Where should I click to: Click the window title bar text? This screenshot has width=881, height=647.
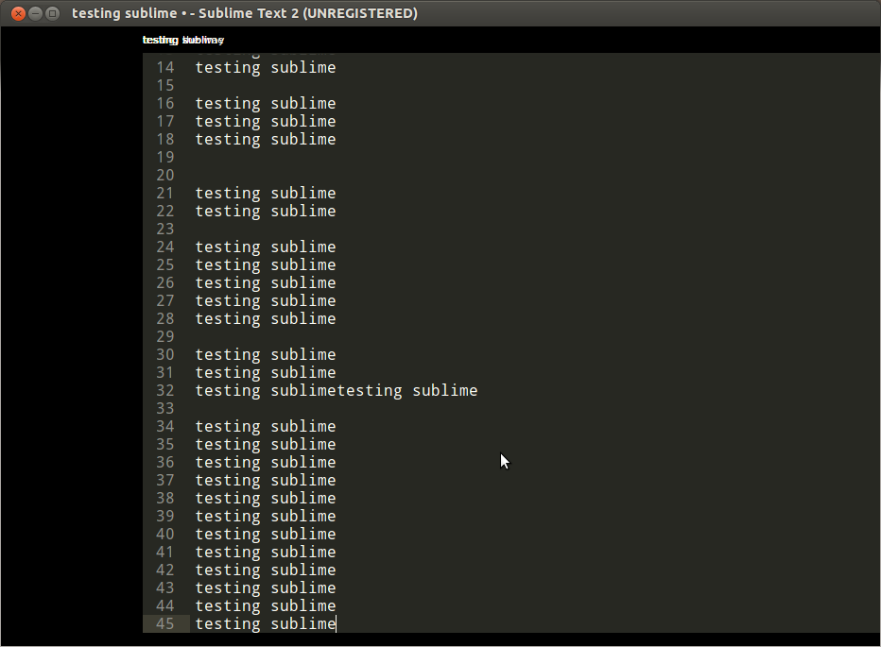coord(244,13)
